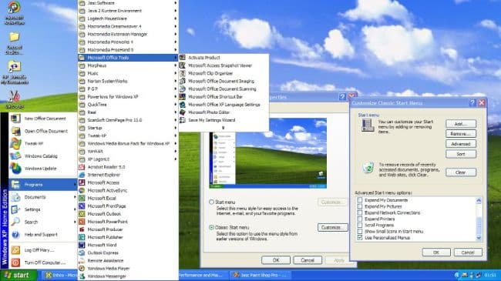The height and width of the screenshot is (281, 501).
Task: Open Microsoft PowerPoint program entry
Action: (x=128, y=222)
